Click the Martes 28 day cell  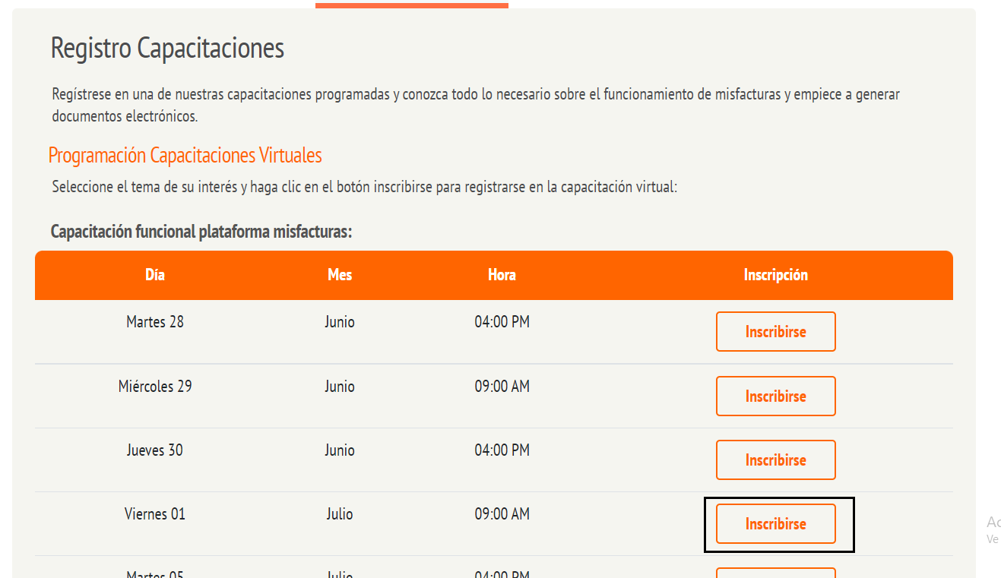click(x=155, y=322)
